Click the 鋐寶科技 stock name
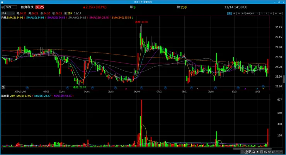 pos(27,7)
